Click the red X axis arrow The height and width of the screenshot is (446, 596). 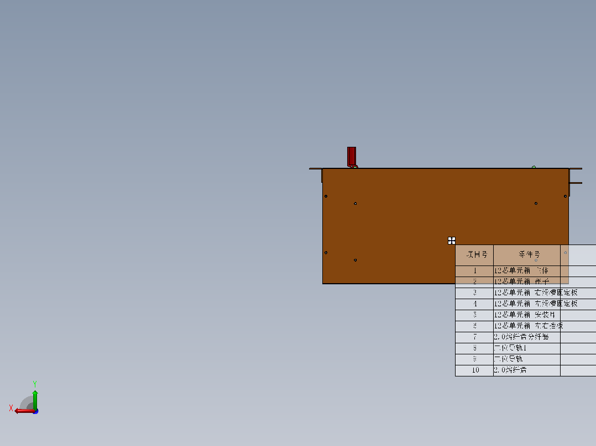[24, 411]
